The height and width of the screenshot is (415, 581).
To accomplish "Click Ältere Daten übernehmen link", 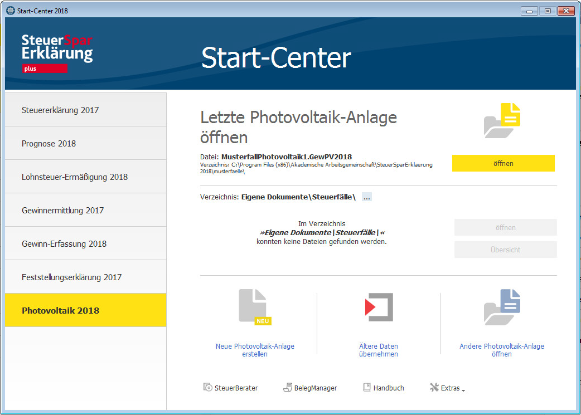I will tap(378, 350).
